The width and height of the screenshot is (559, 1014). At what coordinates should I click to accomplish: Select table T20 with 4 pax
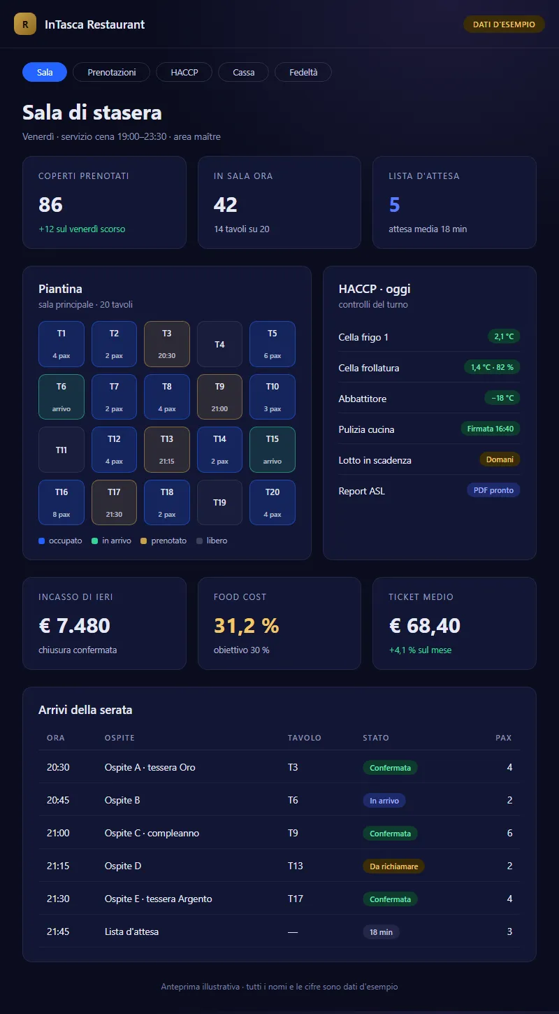273,503
